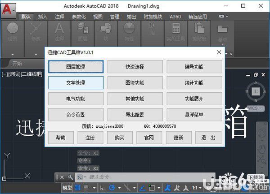Open the 图层 layers panel icon

pyautogui.click(x=83, y=28)
